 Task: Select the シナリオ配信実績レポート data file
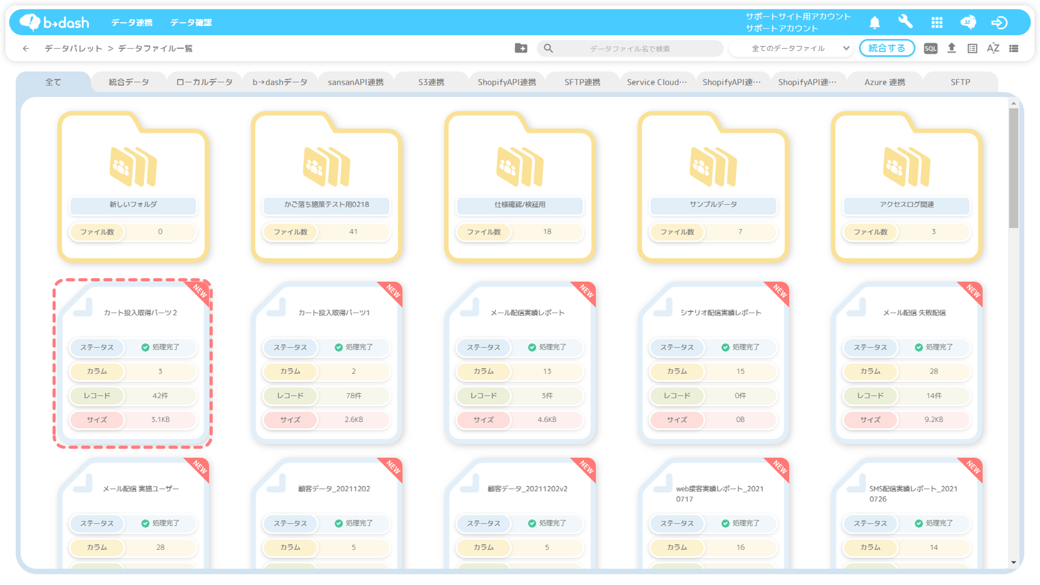coord(713,363)
